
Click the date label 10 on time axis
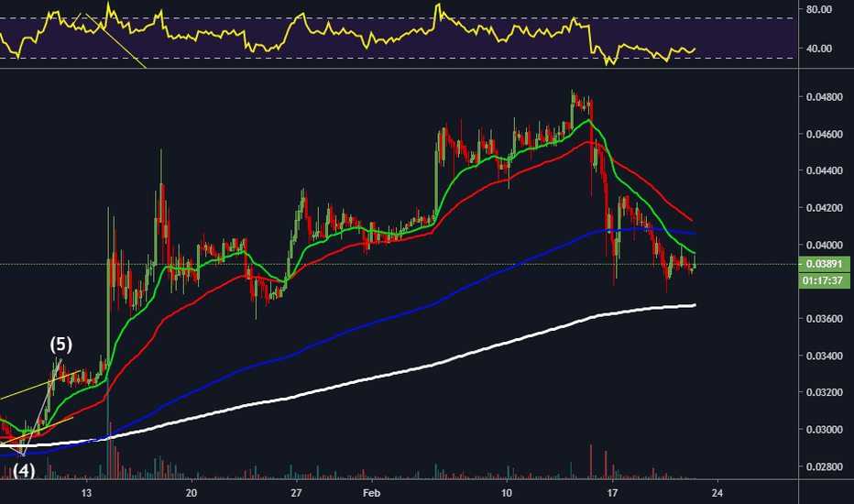[x=507, y=493]
